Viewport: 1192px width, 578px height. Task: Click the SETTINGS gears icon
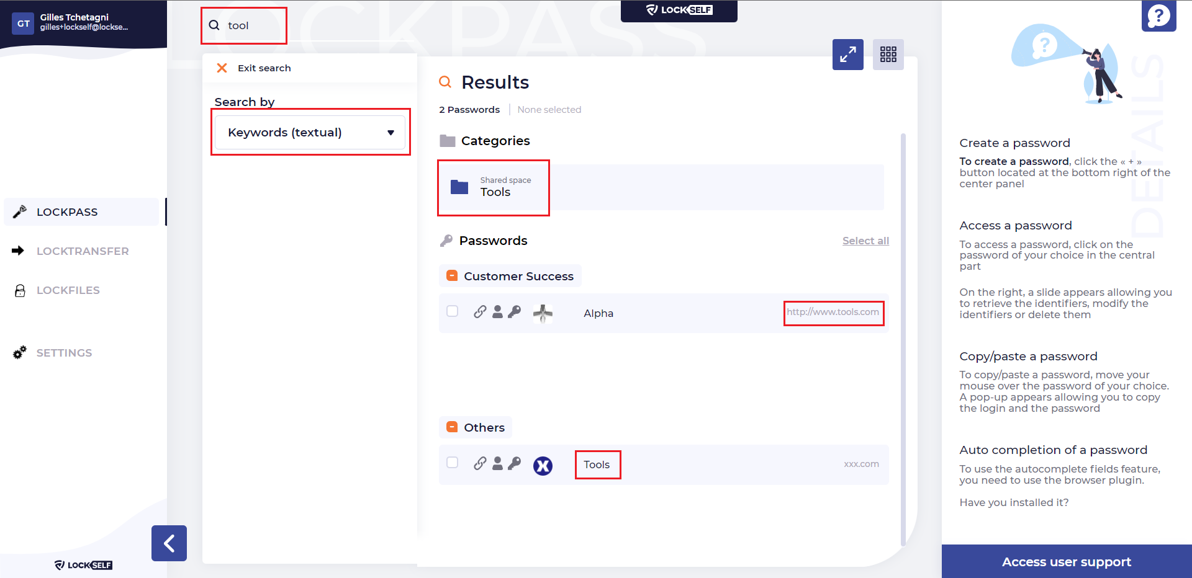point(20,352)
